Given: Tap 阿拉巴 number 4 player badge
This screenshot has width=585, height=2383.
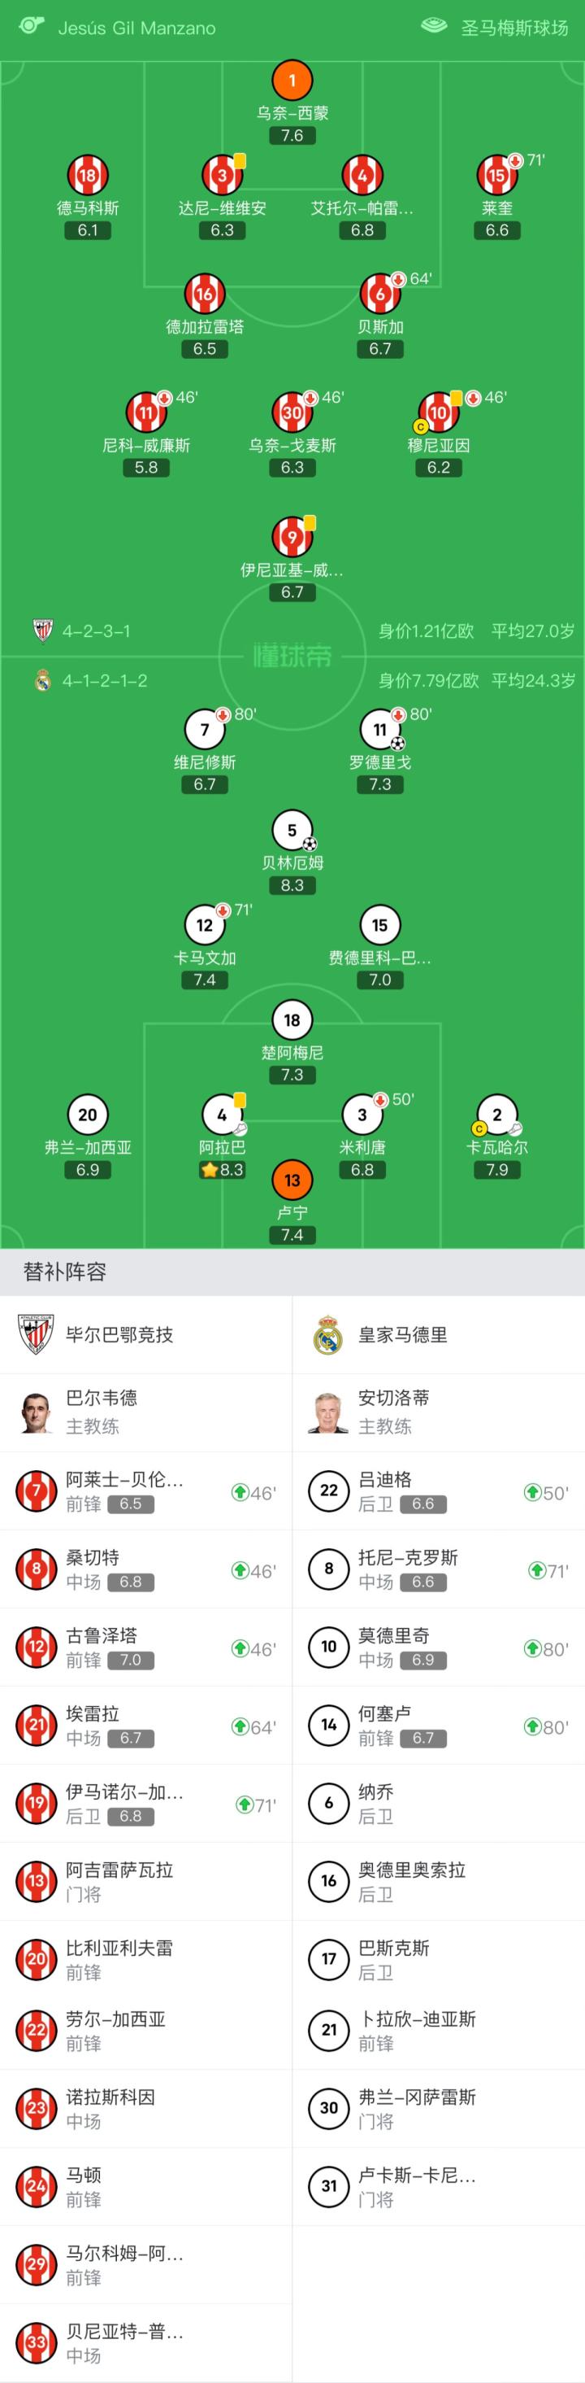Looking at the screenshot, I should tap(222, 1115).
